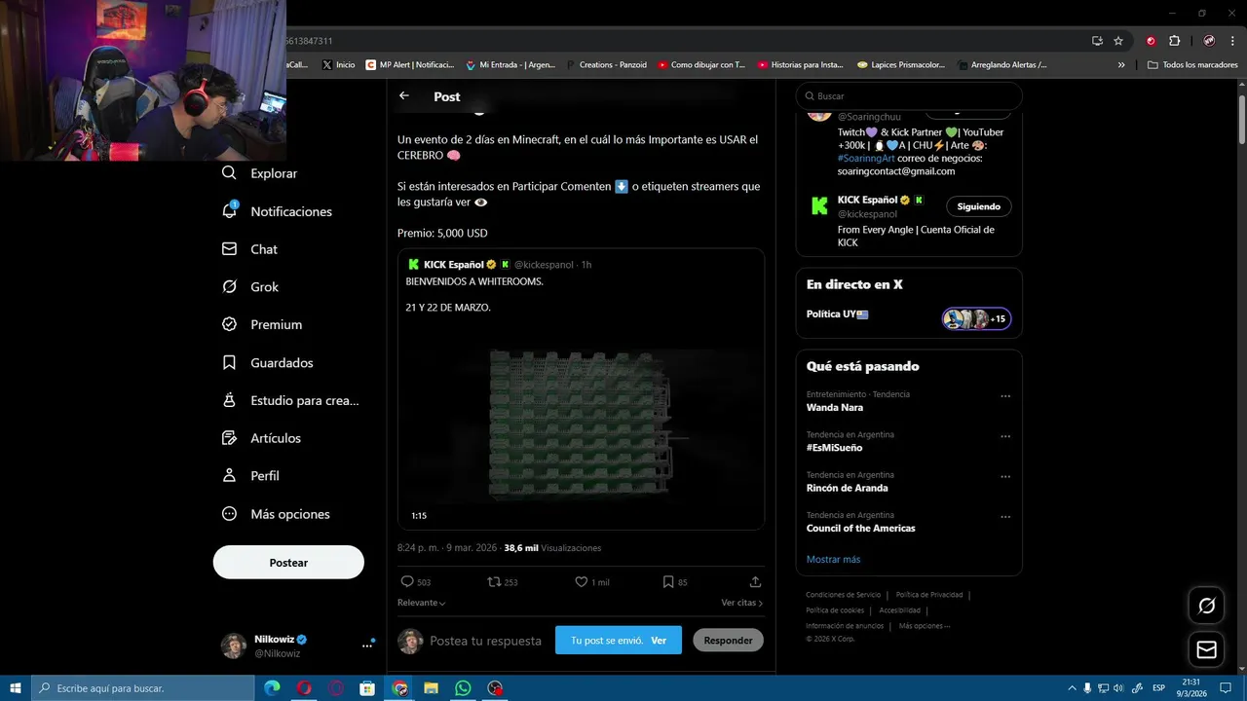Open more options for #EsMiSueño trend
1247x701 pixels.
click(1005, 436)
